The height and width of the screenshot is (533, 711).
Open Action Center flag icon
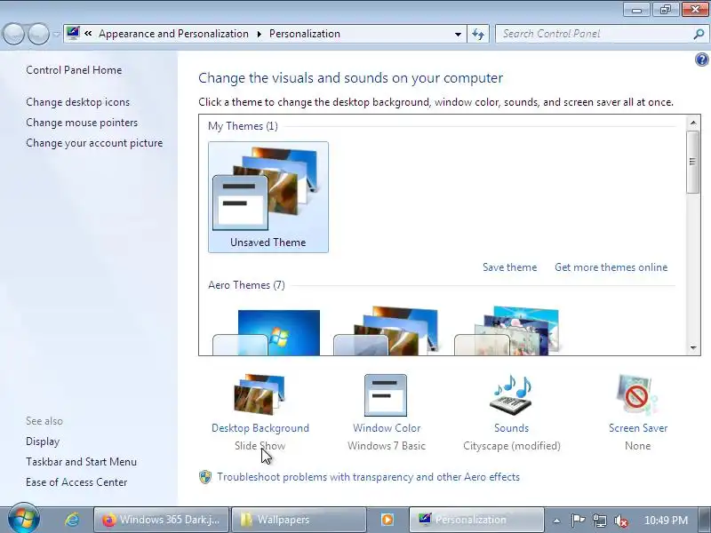tap(578, 520)
